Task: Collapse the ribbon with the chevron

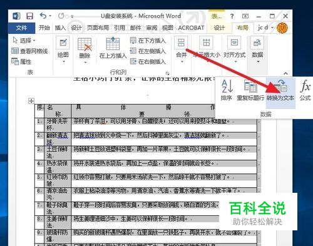Action: tap(285, 73)
